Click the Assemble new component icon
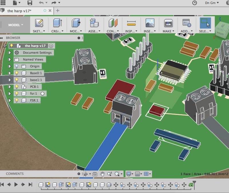This screenshot has width=229, height=193. click(94, 23)
